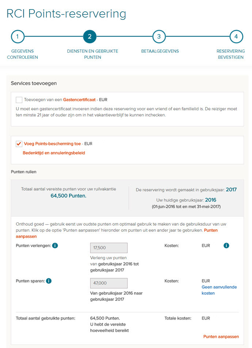The width and height of the screenshot is (252, 348).
Task: Click step 1 circle icon
Action: click(18, 37)
